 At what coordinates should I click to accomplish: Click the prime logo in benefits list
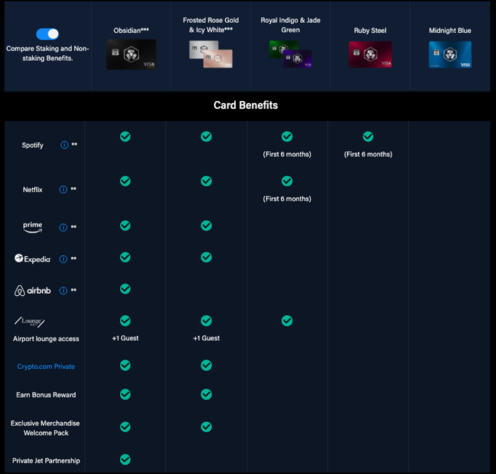coord(33,227)
